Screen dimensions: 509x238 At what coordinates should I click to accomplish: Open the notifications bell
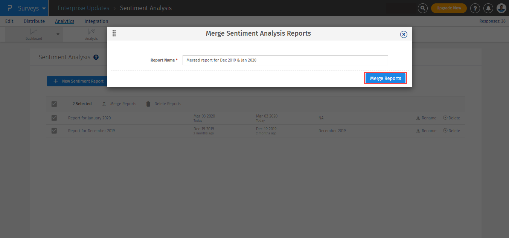point(488,8)
